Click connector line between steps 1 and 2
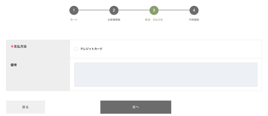Image resolution: width=268 pixels, height=116 pixels. tap(94, 10)
